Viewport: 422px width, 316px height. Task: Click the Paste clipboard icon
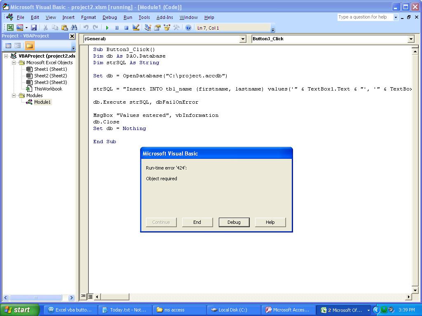[x=64, y=28]
